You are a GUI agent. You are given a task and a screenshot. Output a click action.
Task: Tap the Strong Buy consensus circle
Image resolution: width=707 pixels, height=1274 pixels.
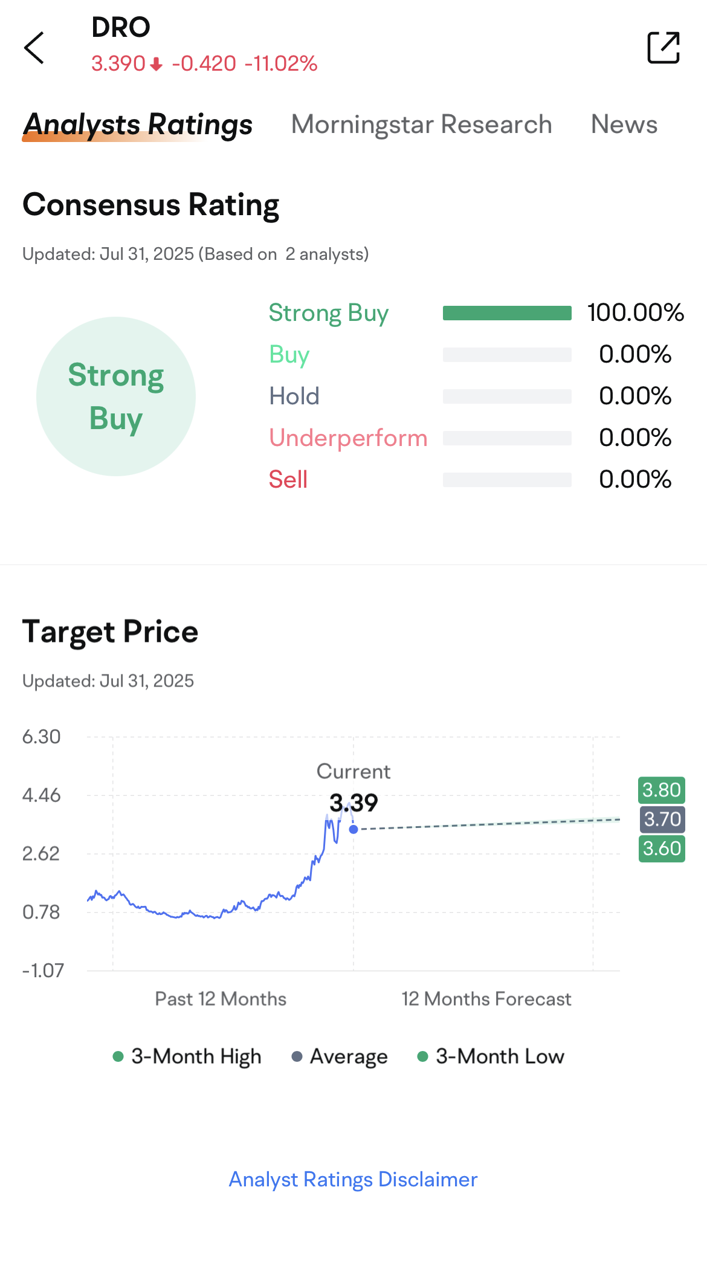click(116, 396)
